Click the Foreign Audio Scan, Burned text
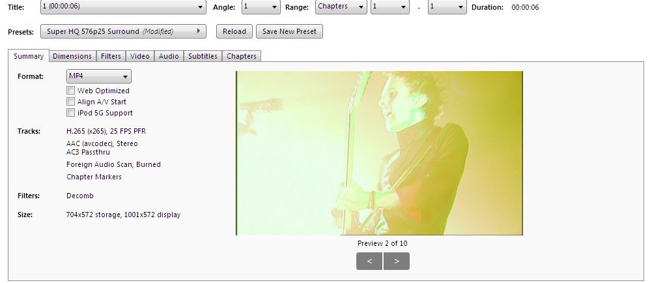Viewport: 650px width, 283px height. [113, 164]
